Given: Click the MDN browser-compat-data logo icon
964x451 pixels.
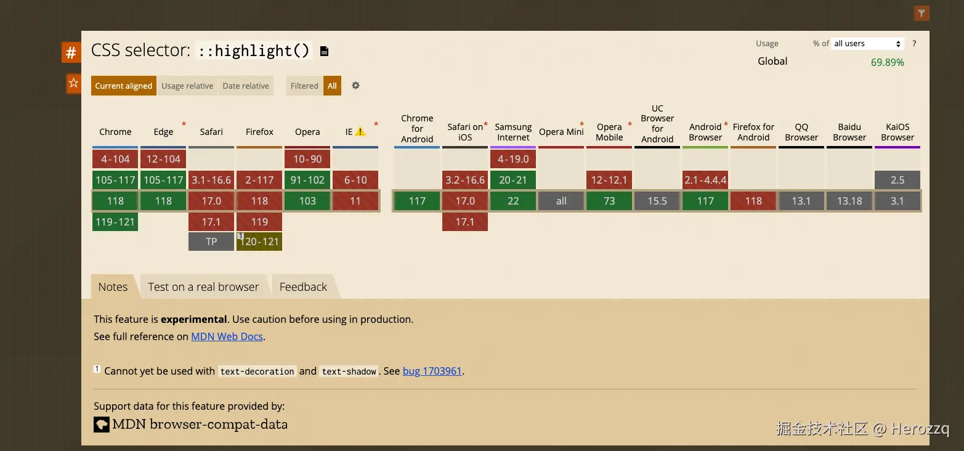Looking at the screenshot, I should click(x=102, y=425).
